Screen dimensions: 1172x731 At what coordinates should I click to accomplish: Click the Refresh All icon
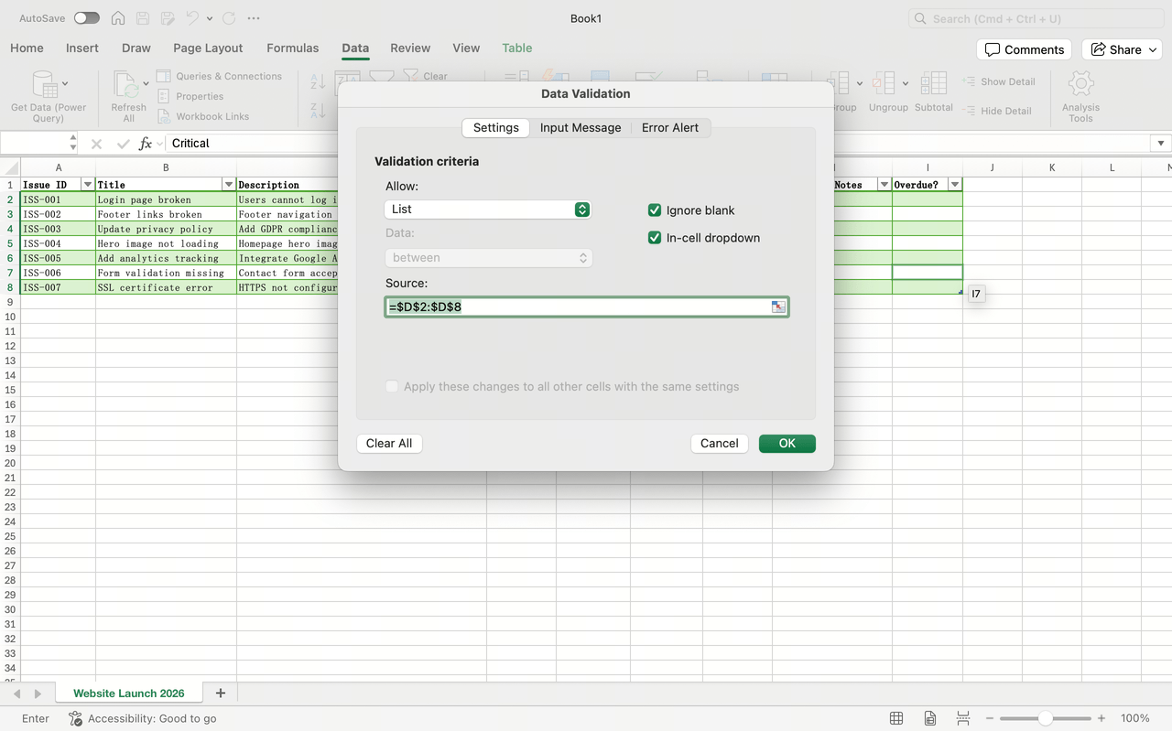click(126, 84)
